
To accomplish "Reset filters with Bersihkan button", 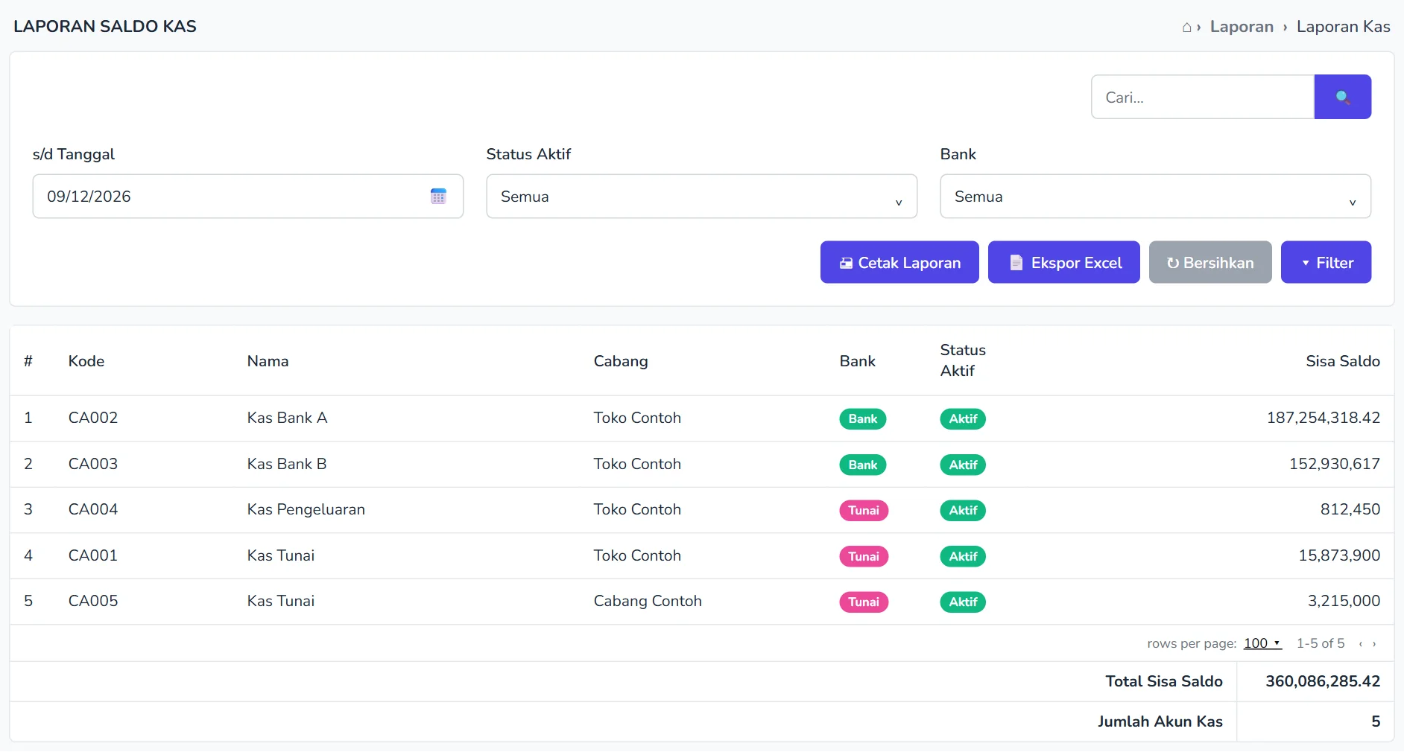I will click(x=1210, y=262).
